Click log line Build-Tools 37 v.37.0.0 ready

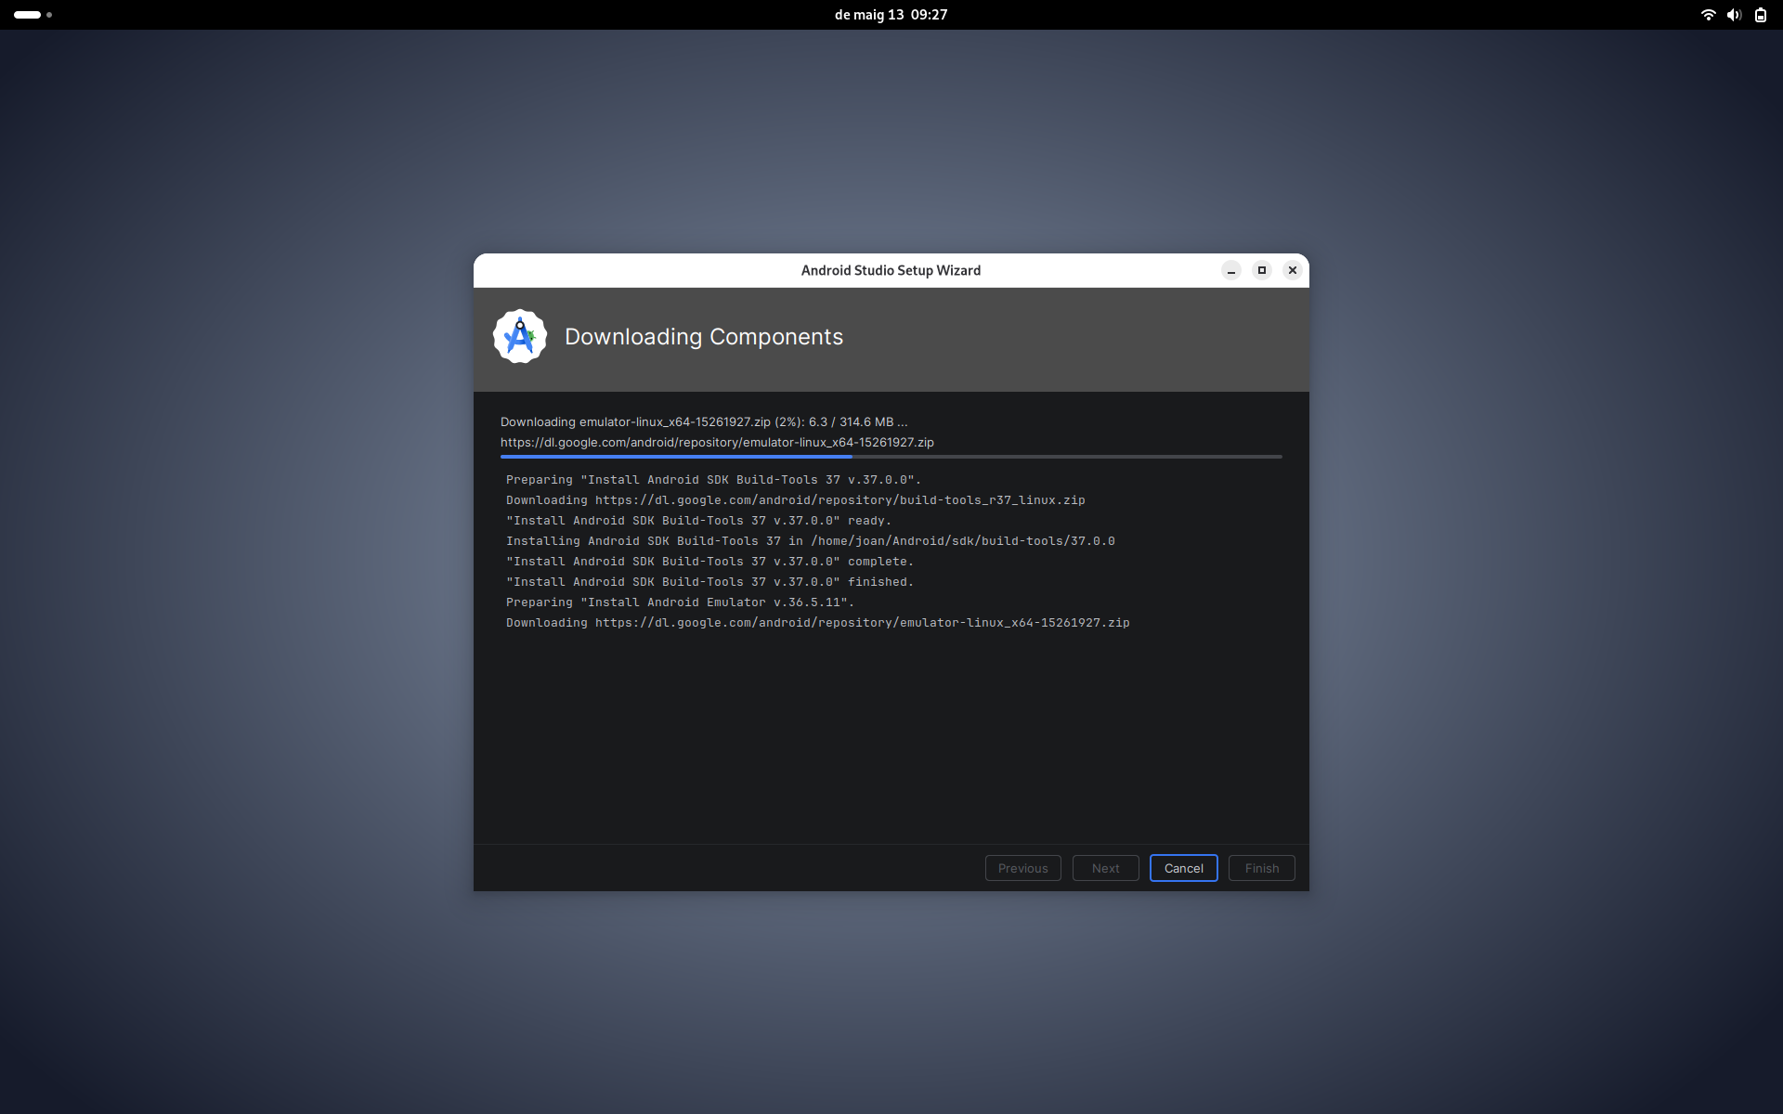(x=698, y=521)
